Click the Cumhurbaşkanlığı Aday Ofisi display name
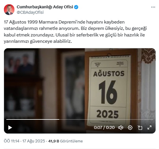Screen dimensions: 159x149 (x=45, y=7)
